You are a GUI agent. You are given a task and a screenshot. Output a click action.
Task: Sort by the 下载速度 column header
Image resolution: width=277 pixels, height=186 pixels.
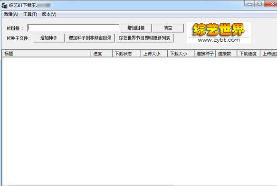pos(248,54)
